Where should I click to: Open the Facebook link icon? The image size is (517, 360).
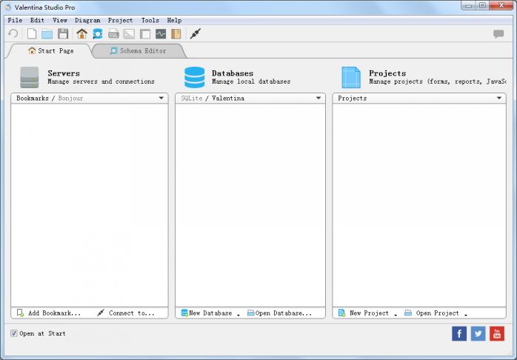coord(459,333)
